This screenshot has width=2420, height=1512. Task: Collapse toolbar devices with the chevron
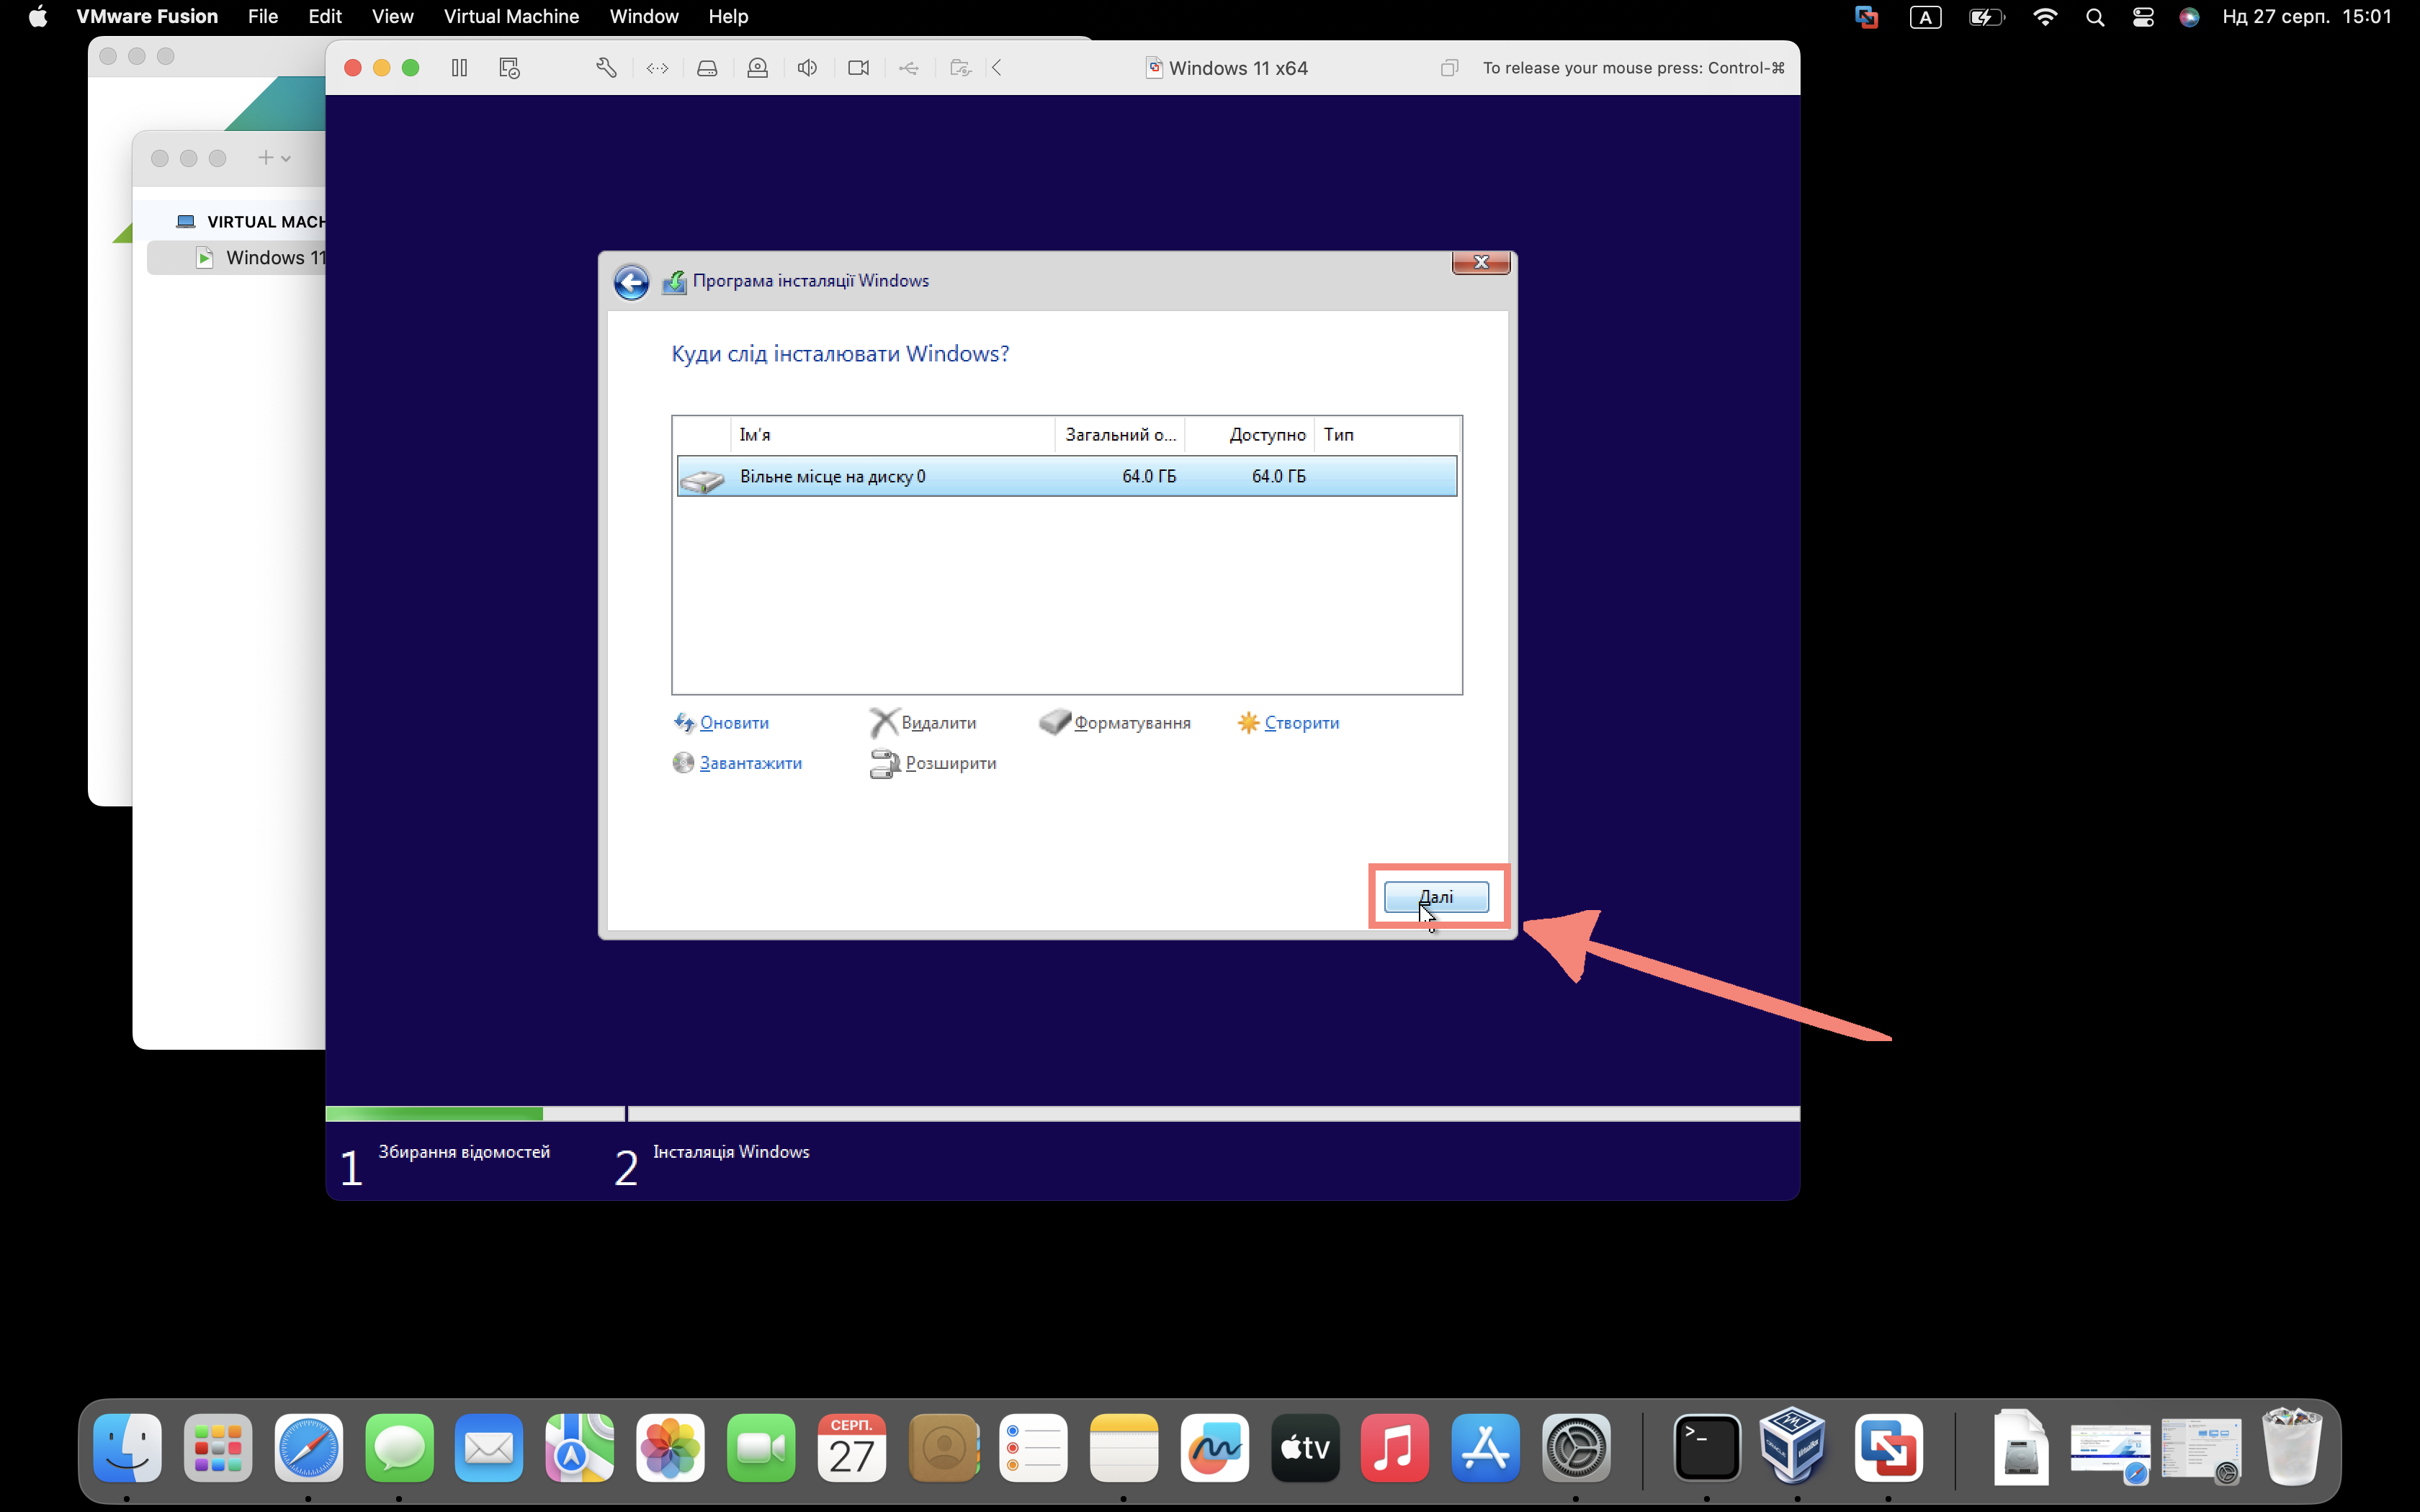pyautogui.click(x=997, y=68)
